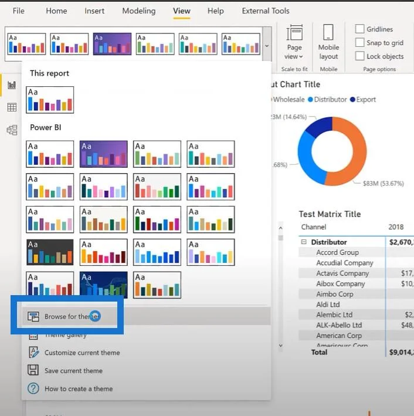
Task: Click the Test Matrix Title heading
Action: coord(330,214)
